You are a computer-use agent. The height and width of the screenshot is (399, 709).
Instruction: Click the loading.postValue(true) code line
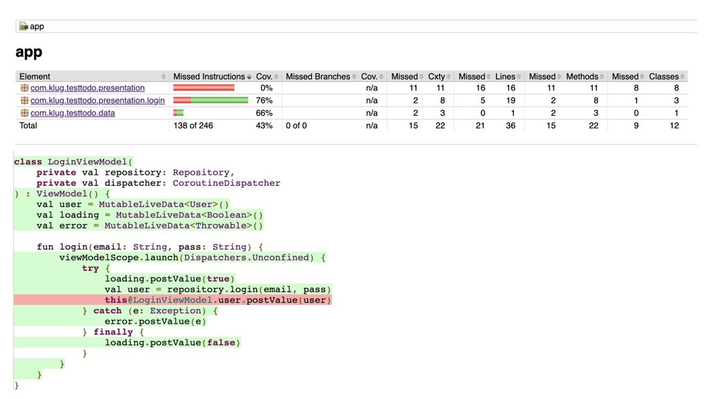(x=168, y=278)
